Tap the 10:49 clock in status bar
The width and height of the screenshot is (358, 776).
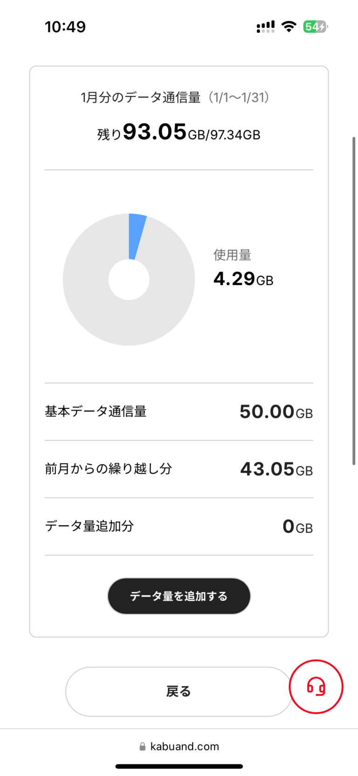point(65,27)
